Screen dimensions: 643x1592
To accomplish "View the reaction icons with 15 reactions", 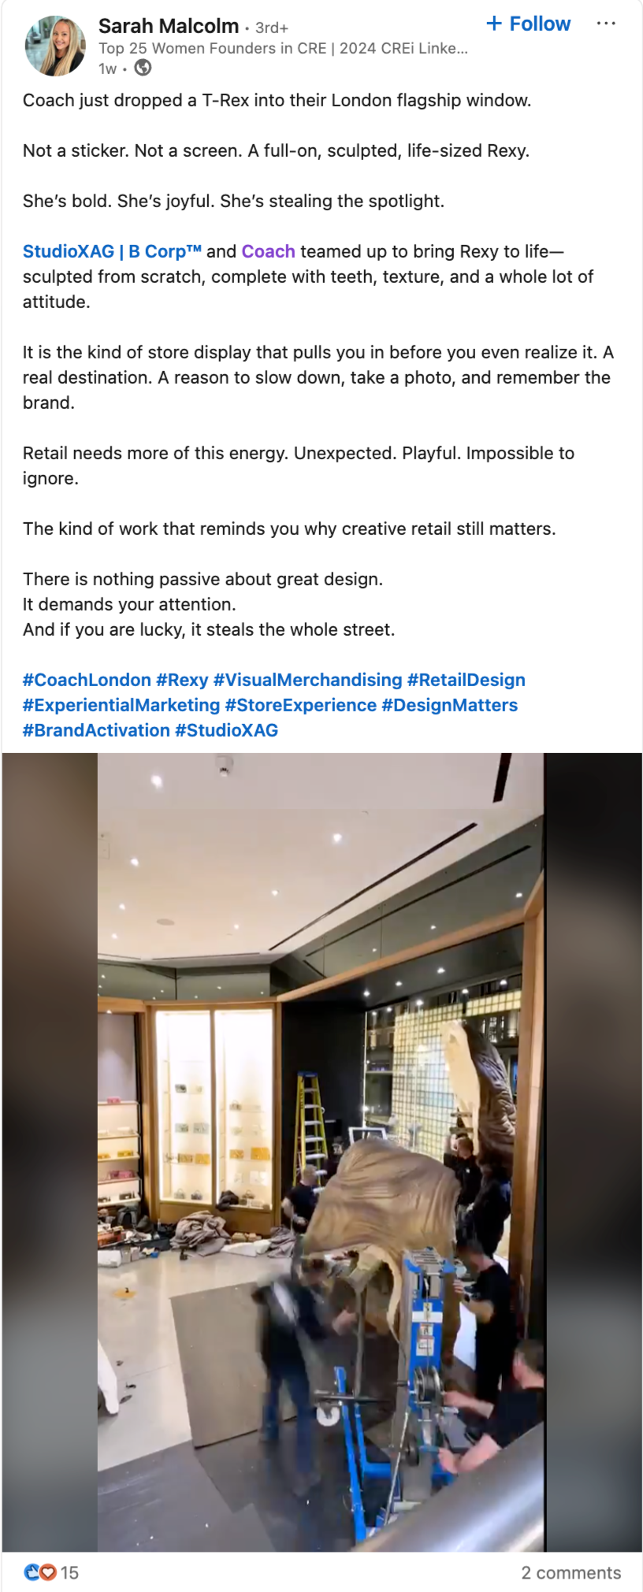I will click(51, 1572).
